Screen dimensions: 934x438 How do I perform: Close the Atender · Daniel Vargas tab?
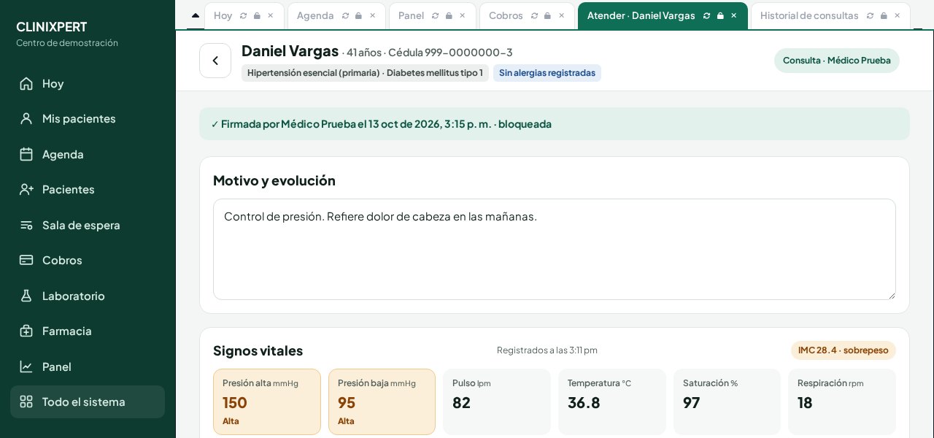coord(733,15)
